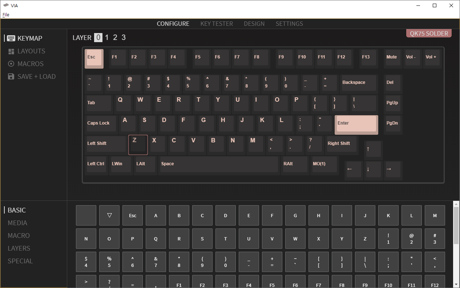Select the Tab key on keymap
This screenshot has width=460, height=288.
tap(99, 105)
